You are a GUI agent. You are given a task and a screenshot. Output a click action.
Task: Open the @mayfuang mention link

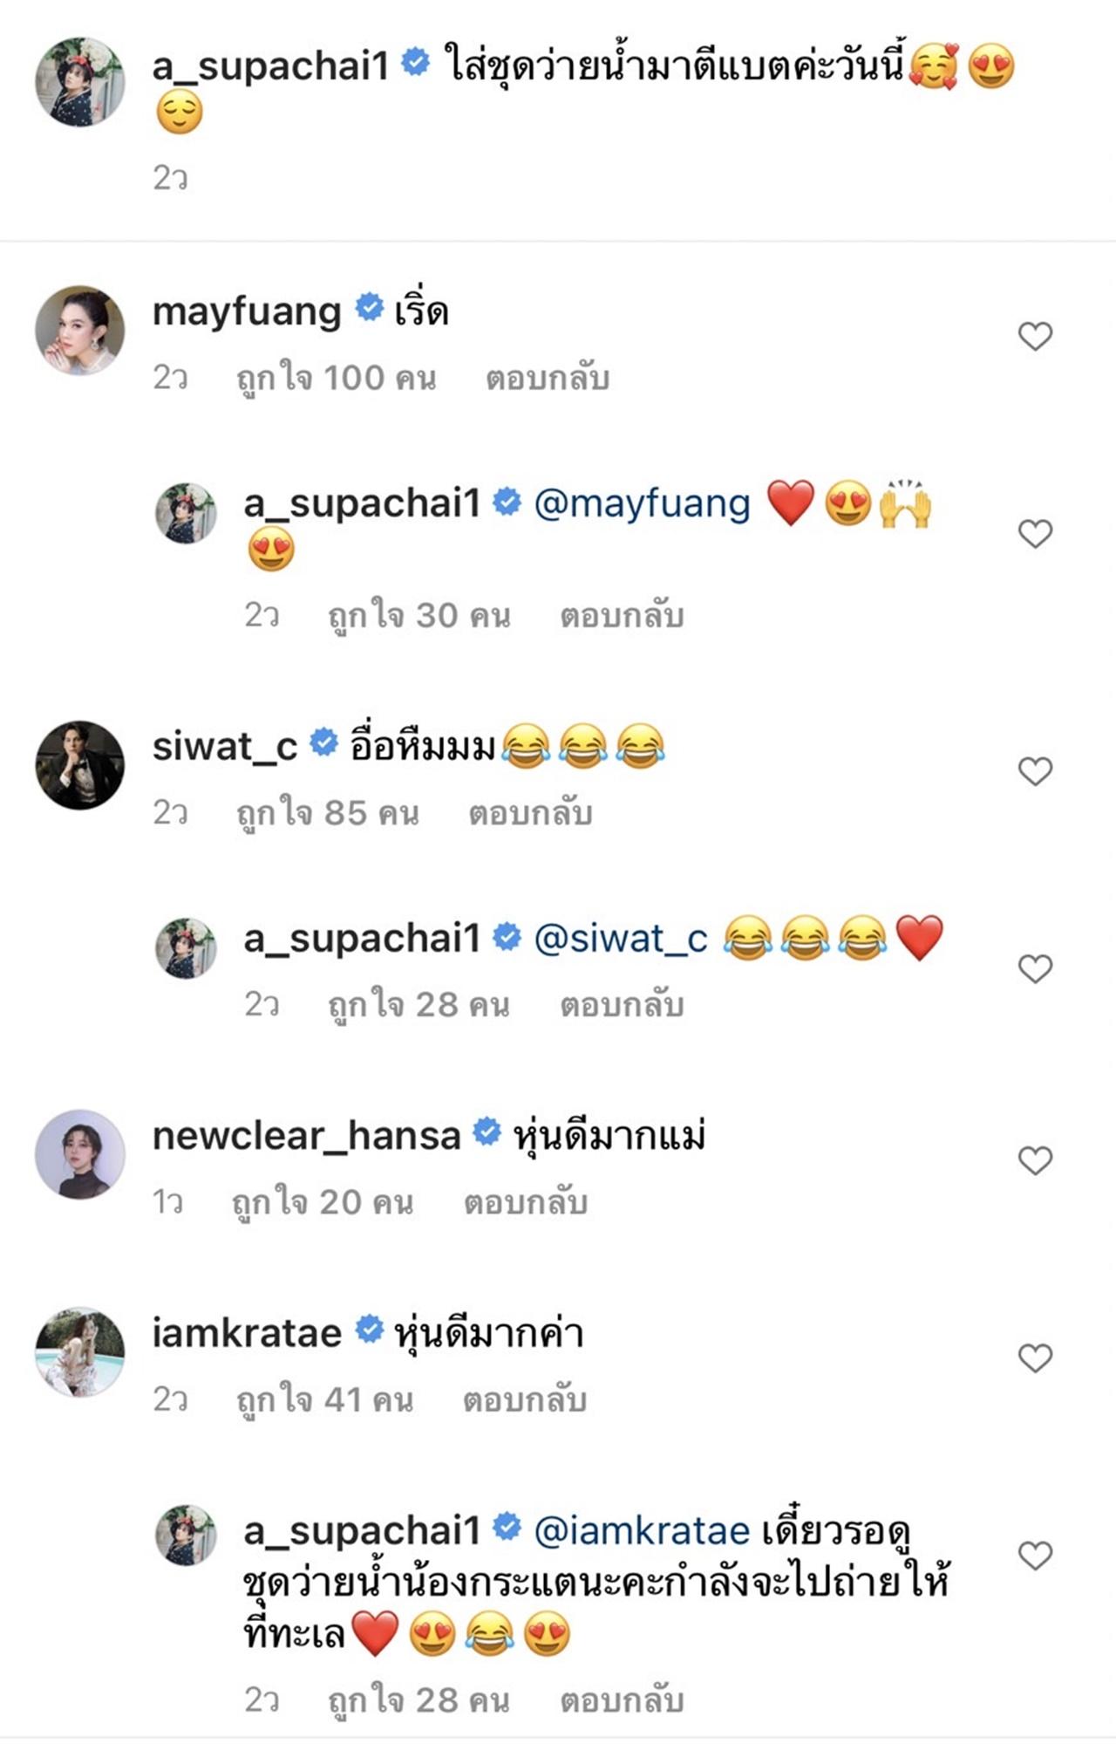tap(642, 504)
